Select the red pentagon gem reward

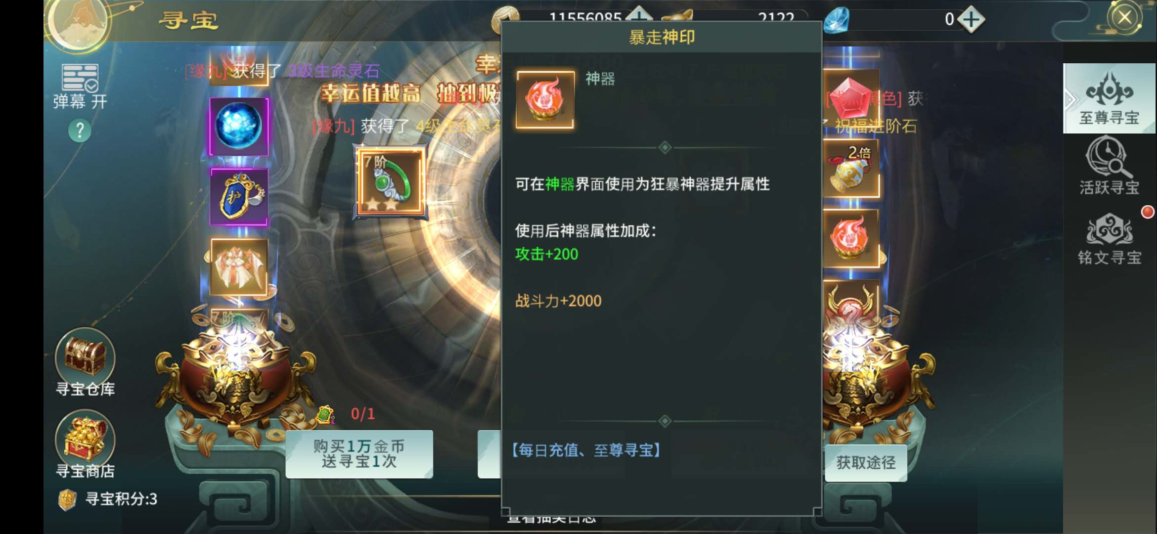point(850,97)
